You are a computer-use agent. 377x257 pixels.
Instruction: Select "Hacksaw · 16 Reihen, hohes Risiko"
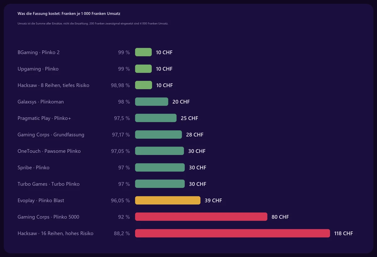pyautogui.click(x=56, y=233)
